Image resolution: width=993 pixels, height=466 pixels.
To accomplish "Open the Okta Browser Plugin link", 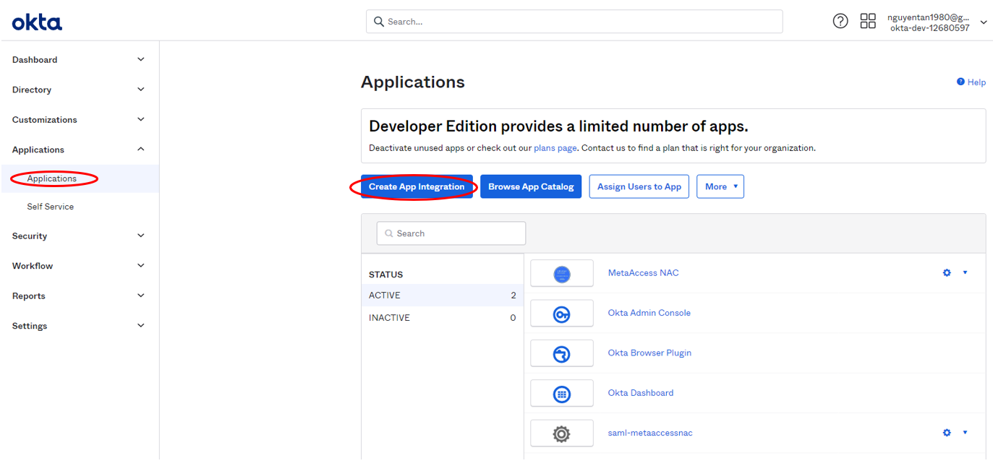I will (649, 353).
